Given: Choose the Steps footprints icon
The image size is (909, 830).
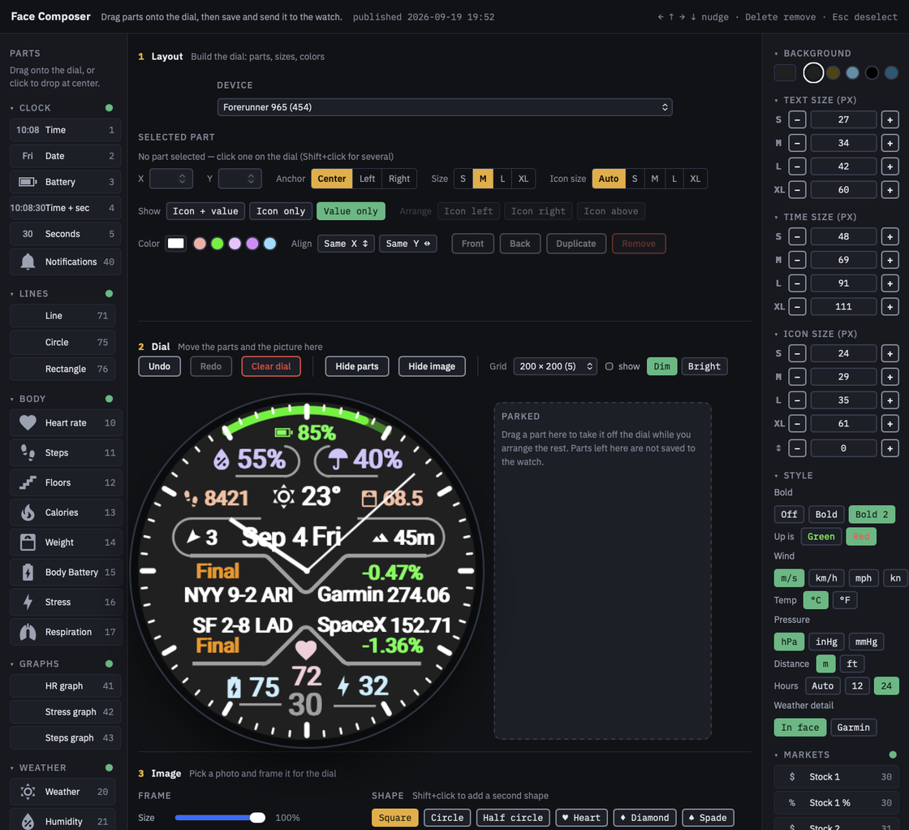Looking at the screenshot, I should pyautogui.click(x=28, y=452).
